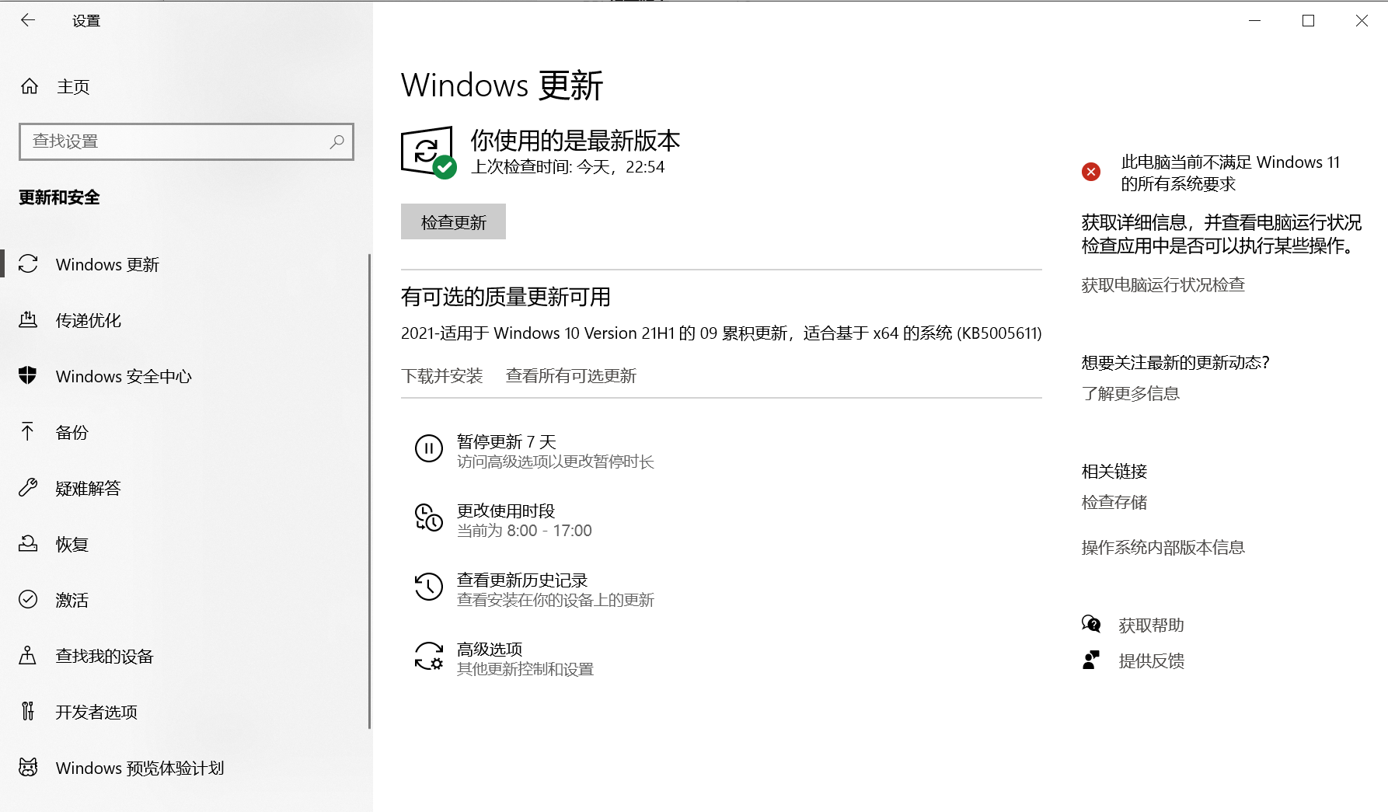Open 开发者选项 settings
The height and width of the screenshot is (812, 1388).
(96, 712)
